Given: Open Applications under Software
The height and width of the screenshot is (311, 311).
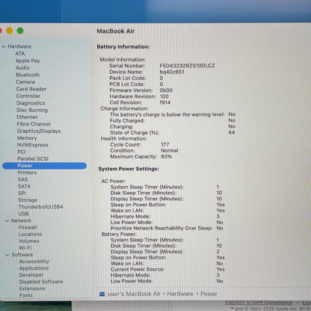Looking at the screenshot, I should (34, 268).
